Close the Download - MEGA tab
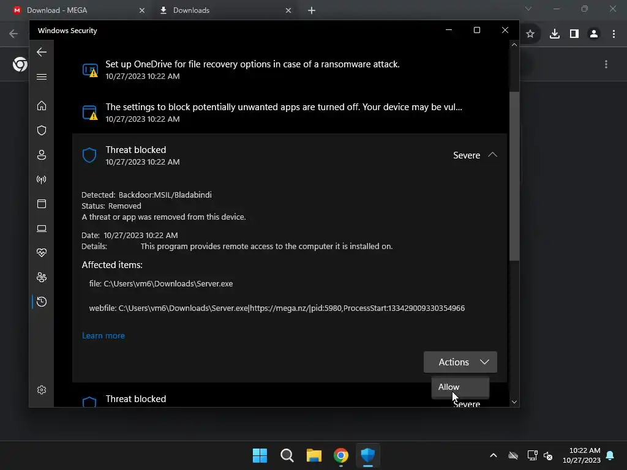Viewport: 627px width, 470px height. tap(142, 10)
